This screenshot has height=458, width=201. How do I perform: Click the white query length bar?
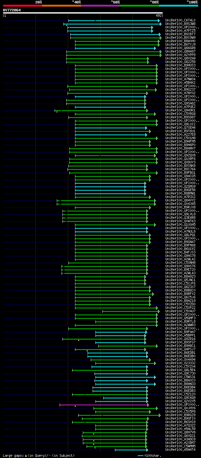tap(83, 13)
